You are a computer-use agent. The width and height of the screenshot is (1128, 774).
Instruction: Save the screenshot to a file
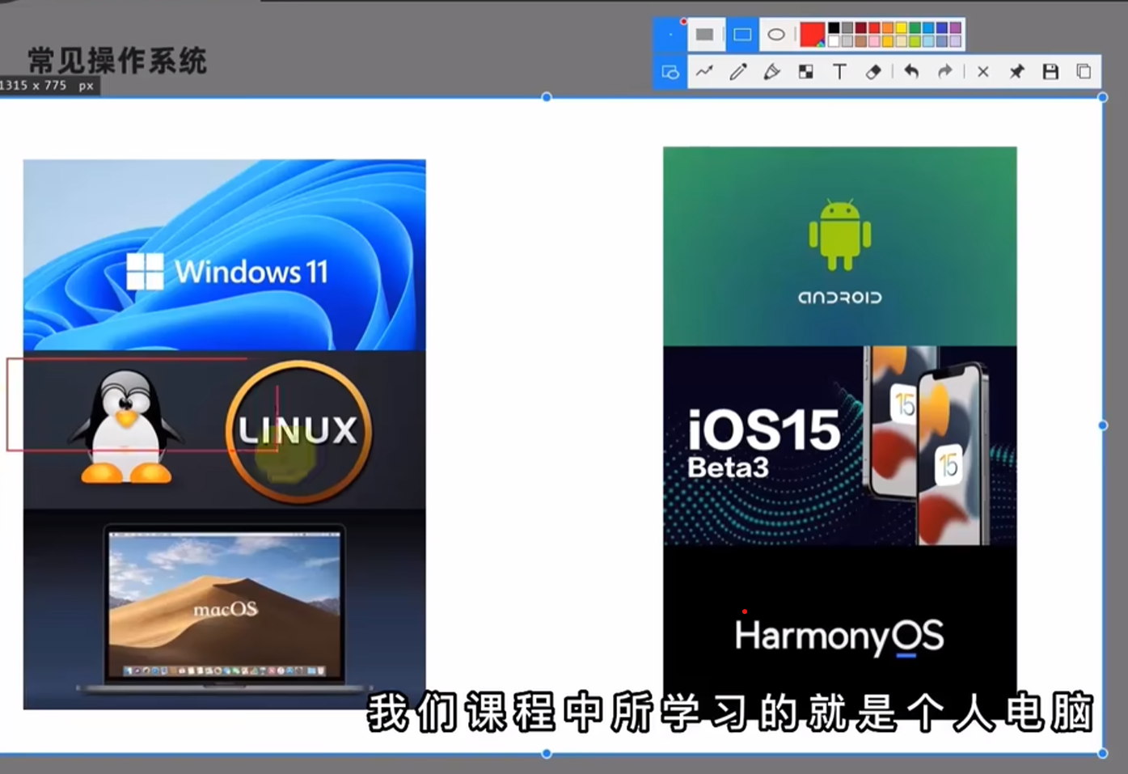1051,72
